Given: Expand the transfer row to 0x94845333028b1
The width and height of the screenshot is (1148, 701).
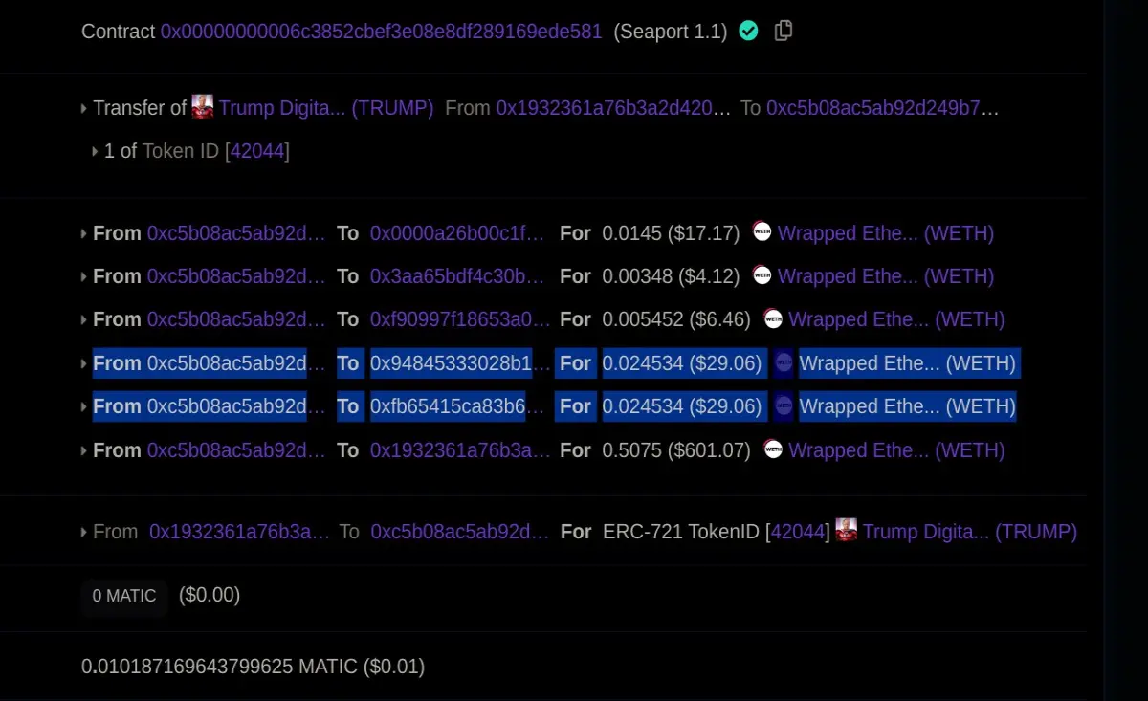Looking at the screenshot, I should 84,364.
